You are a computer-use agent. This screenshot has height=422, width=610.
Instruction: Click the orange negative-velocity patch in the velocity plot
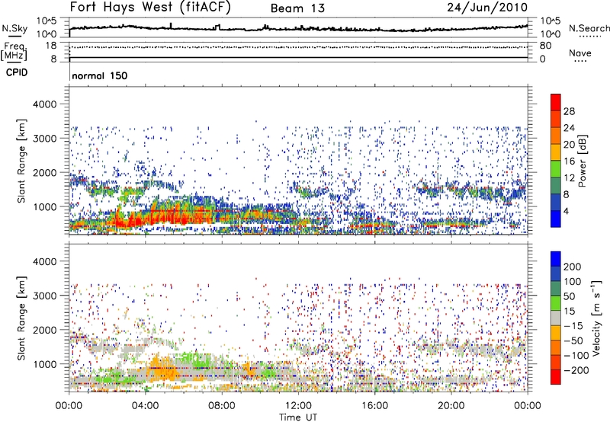[x=163, y=369]
